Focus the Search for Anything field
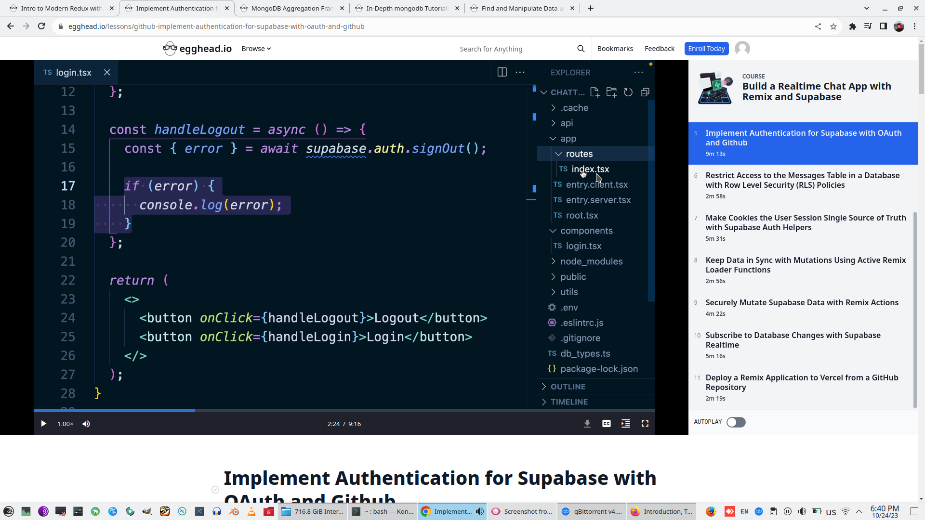The height and width of the screenshot is (520, 925). [511, 49]
